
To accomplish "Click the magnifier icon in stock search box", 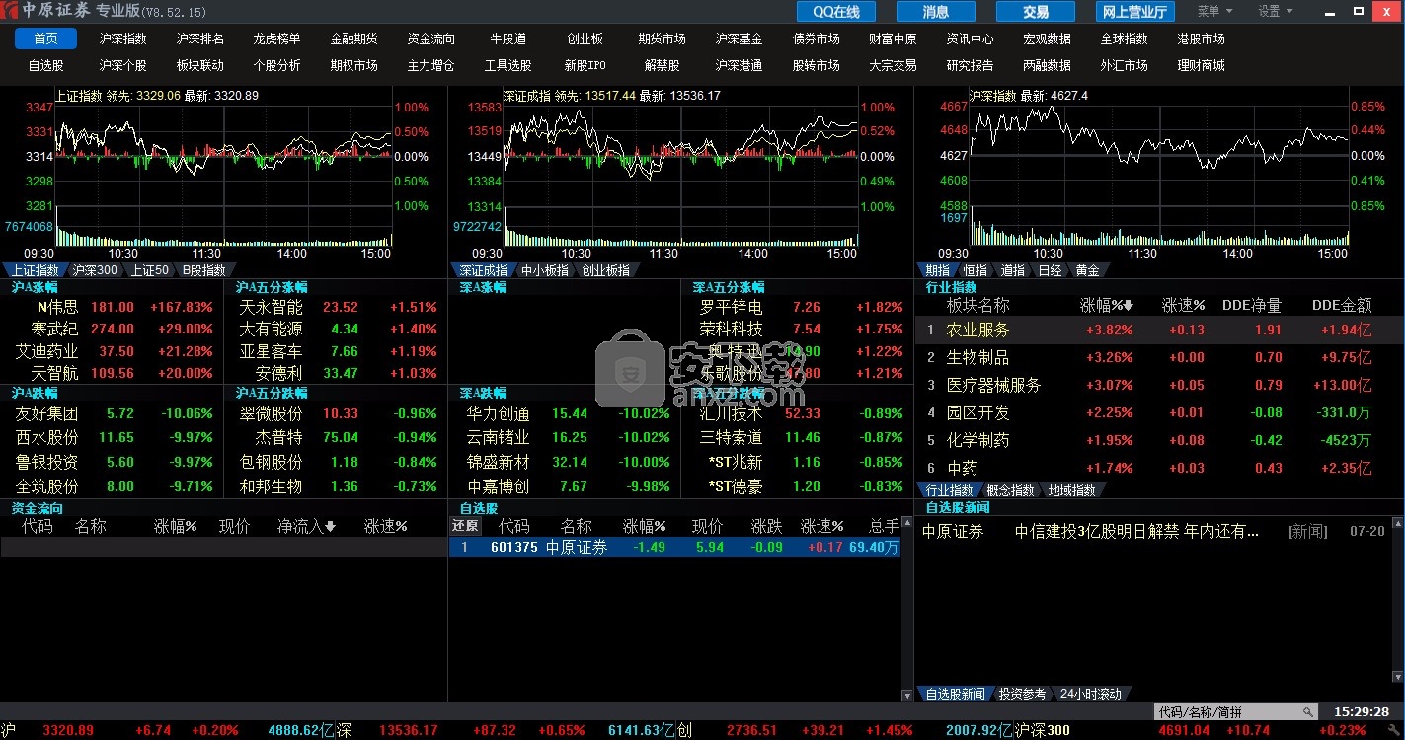I will 1308,711.
